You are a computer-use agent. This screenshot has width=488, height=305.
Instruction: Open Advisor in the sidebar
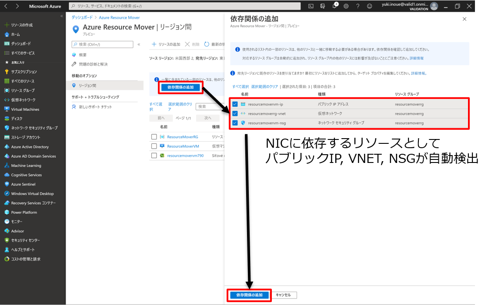14,231
